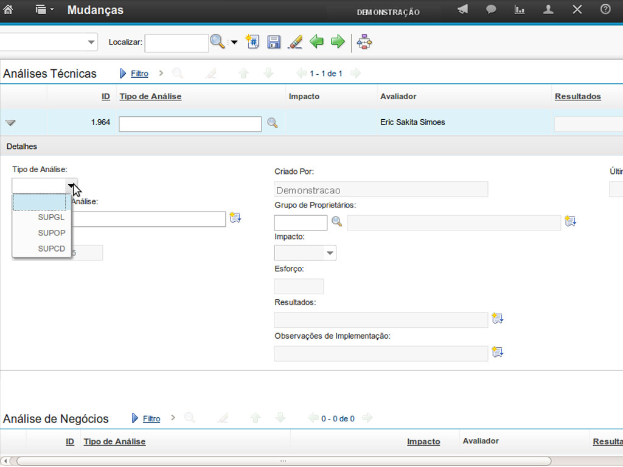Sort by the Resultados column header
623x467 pixels.
tap(577, 96)
